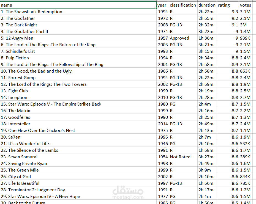Click cell '21. It's a Wonderful Life'

click(x=78, y=144)
